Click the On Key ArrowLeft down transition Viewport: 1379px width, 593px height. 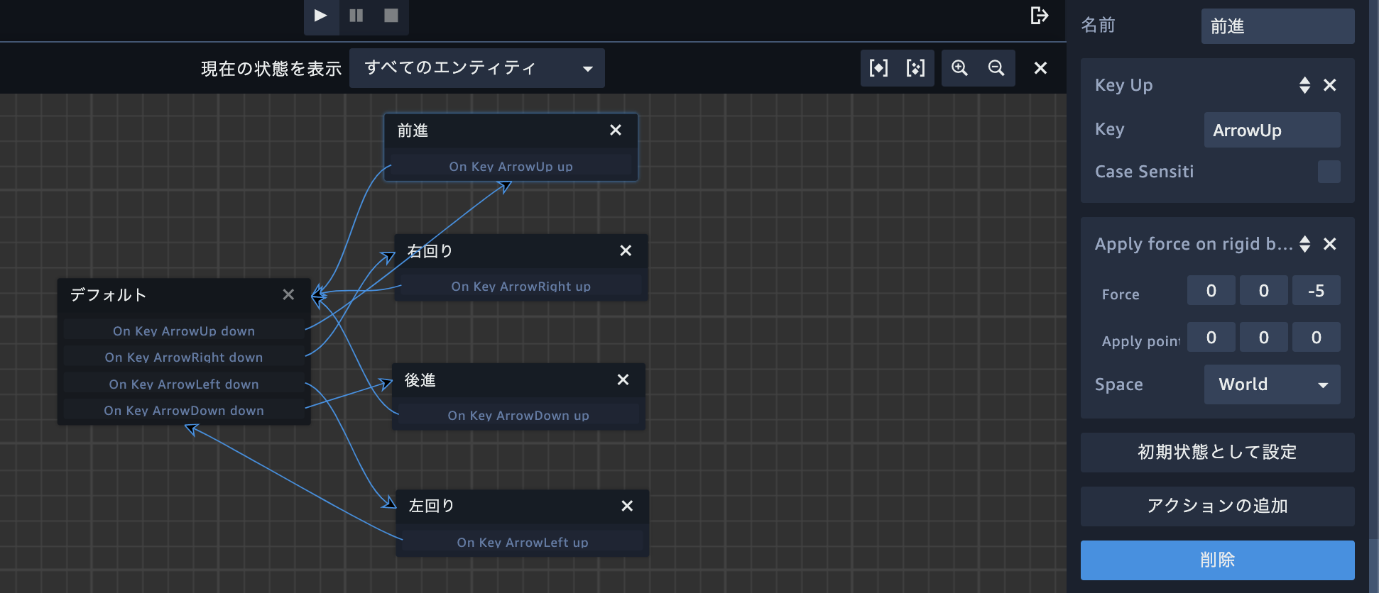coord(184,384)
